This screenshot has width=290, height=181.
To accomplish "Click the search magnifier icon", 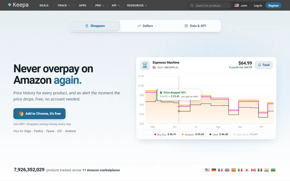I will [x=192, y=6].
